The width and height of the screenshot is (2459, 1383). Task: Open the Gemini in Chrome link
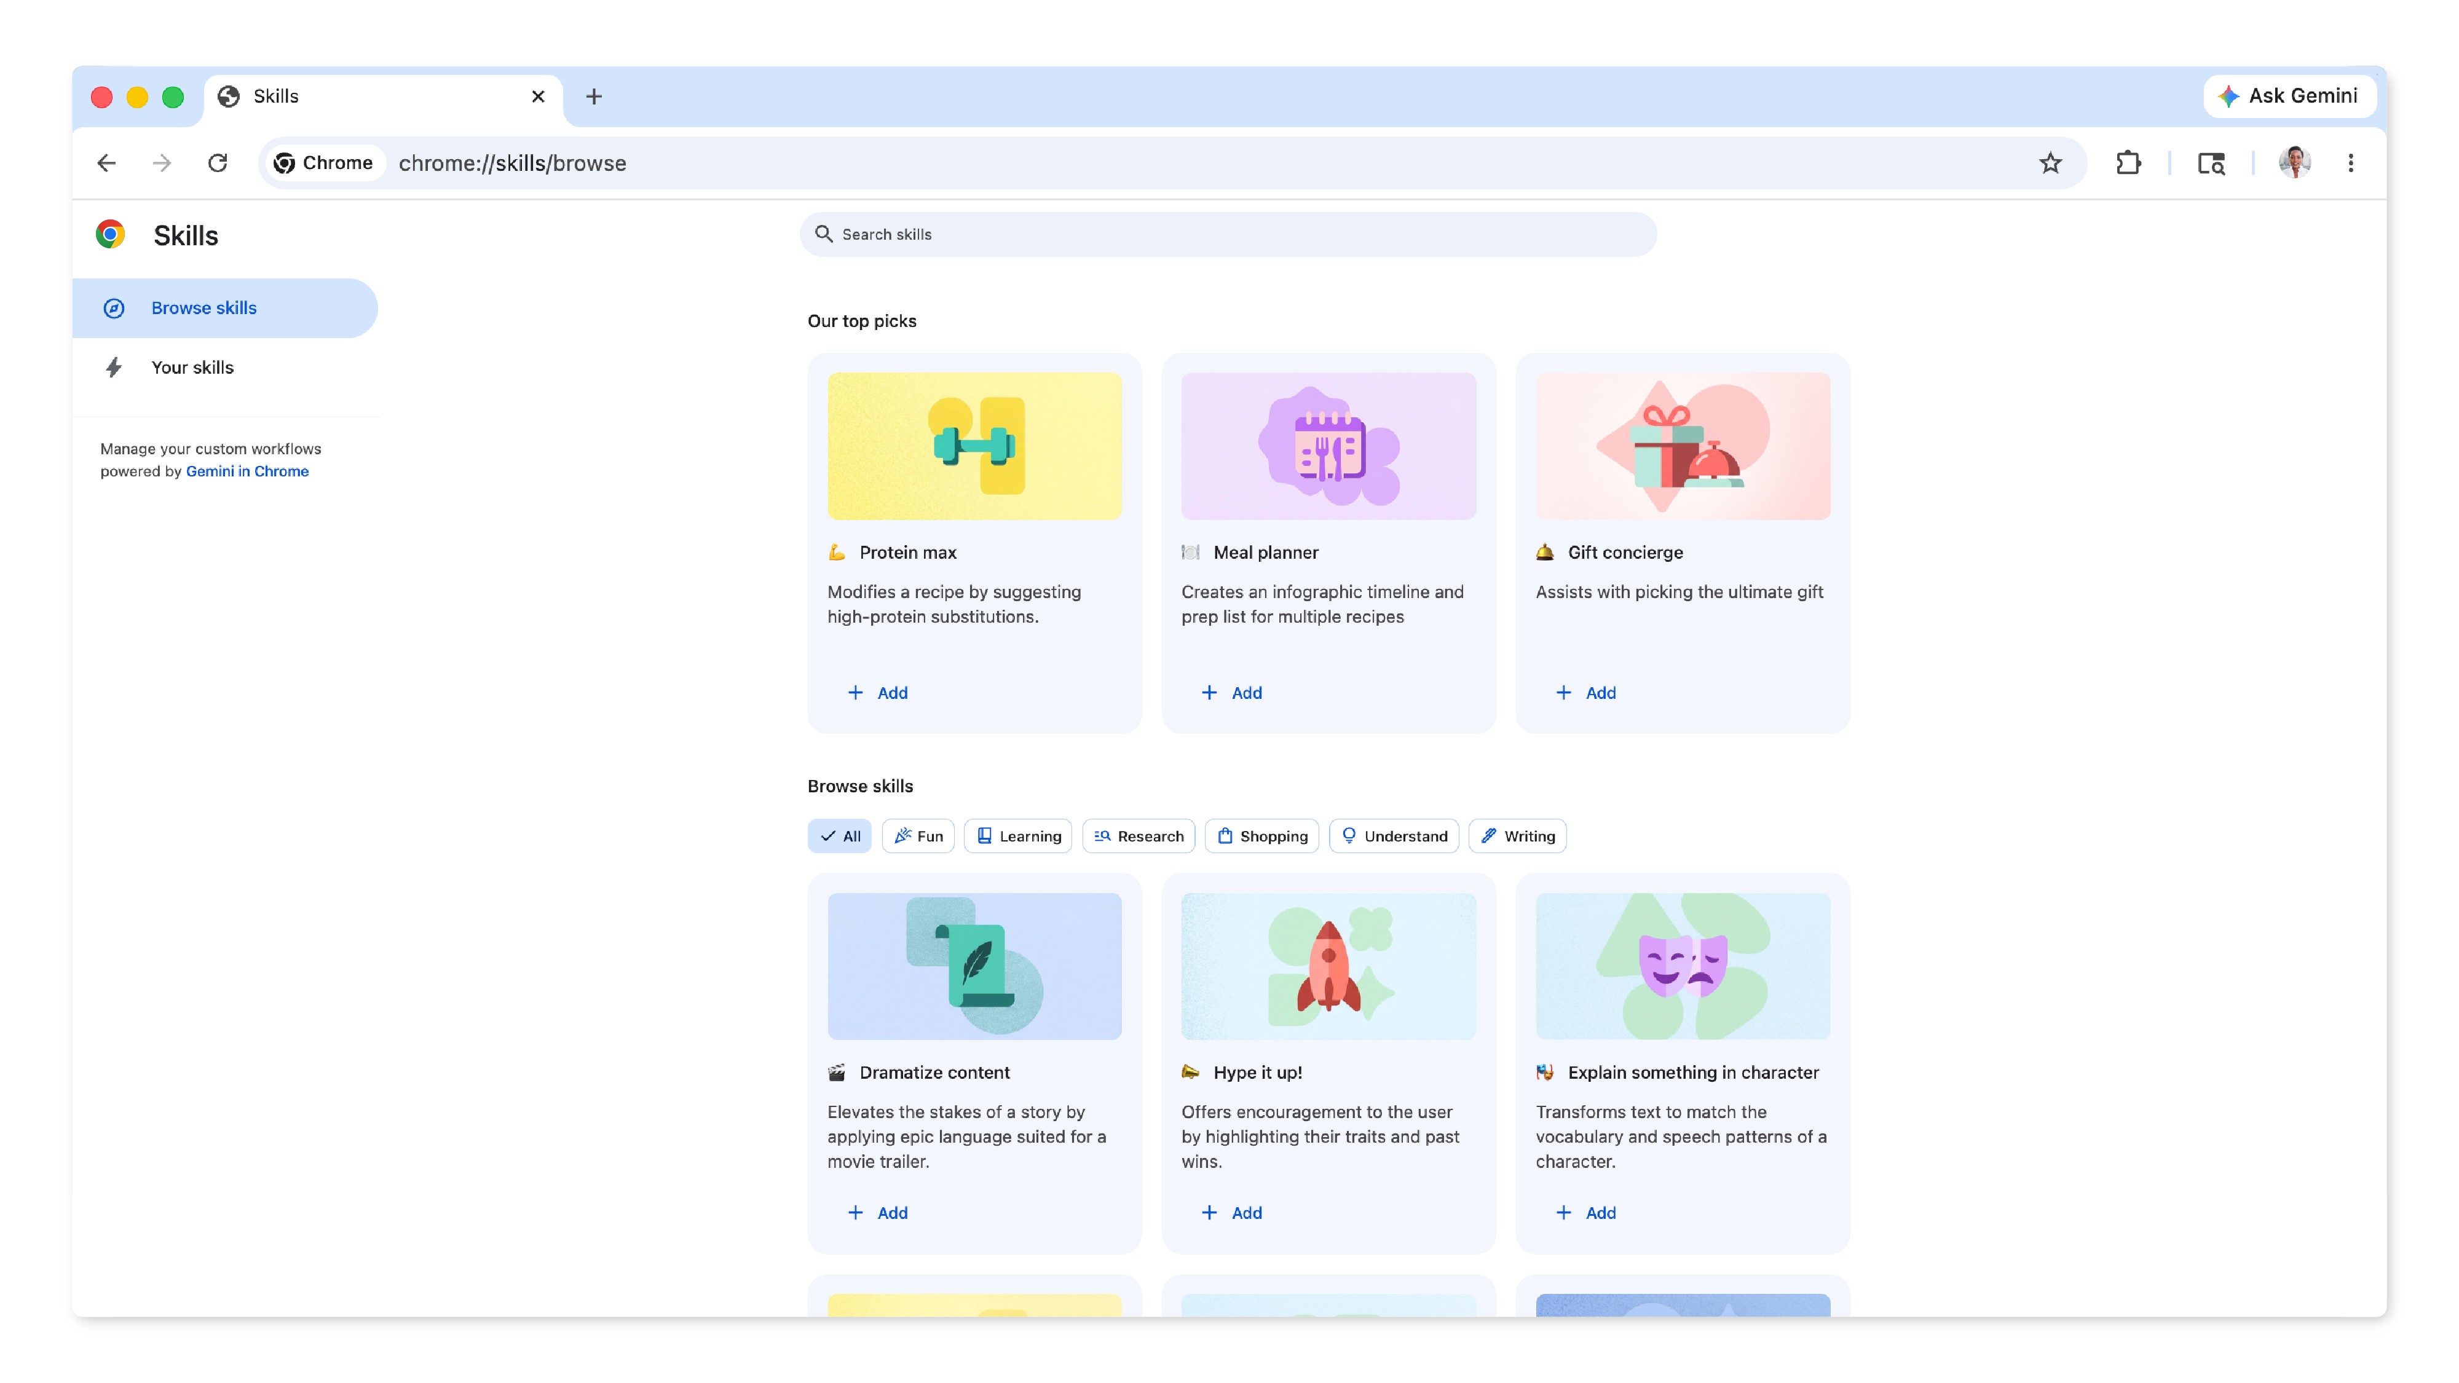[247, 471]
